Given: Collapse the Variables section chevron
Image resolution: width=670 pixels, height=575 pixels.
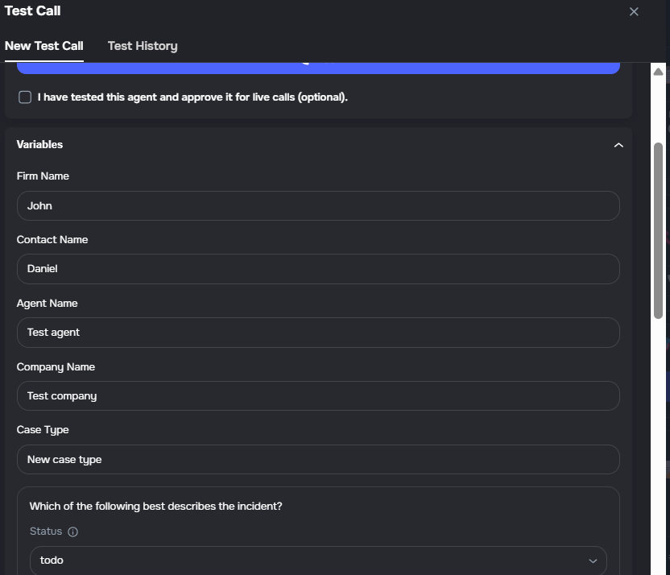Looking at the screenshot, I should (x=618, y=145).
